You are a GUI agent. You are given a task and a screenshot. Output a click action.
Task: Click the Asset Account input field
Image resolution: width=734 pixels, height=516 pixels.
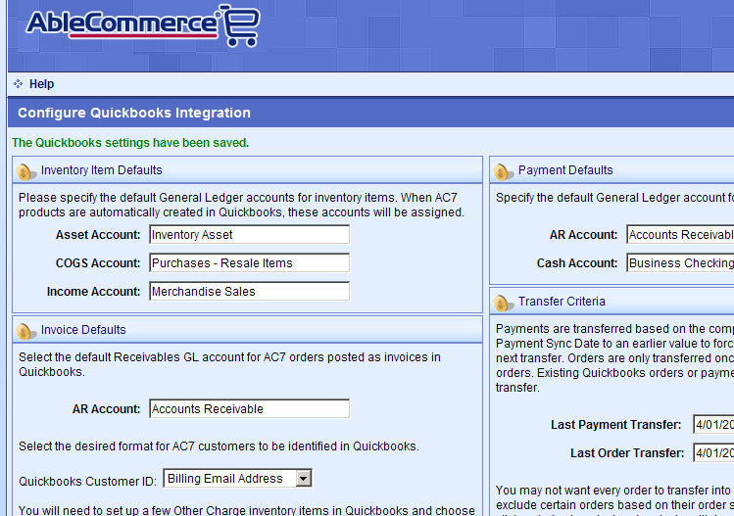pos(250,234)
